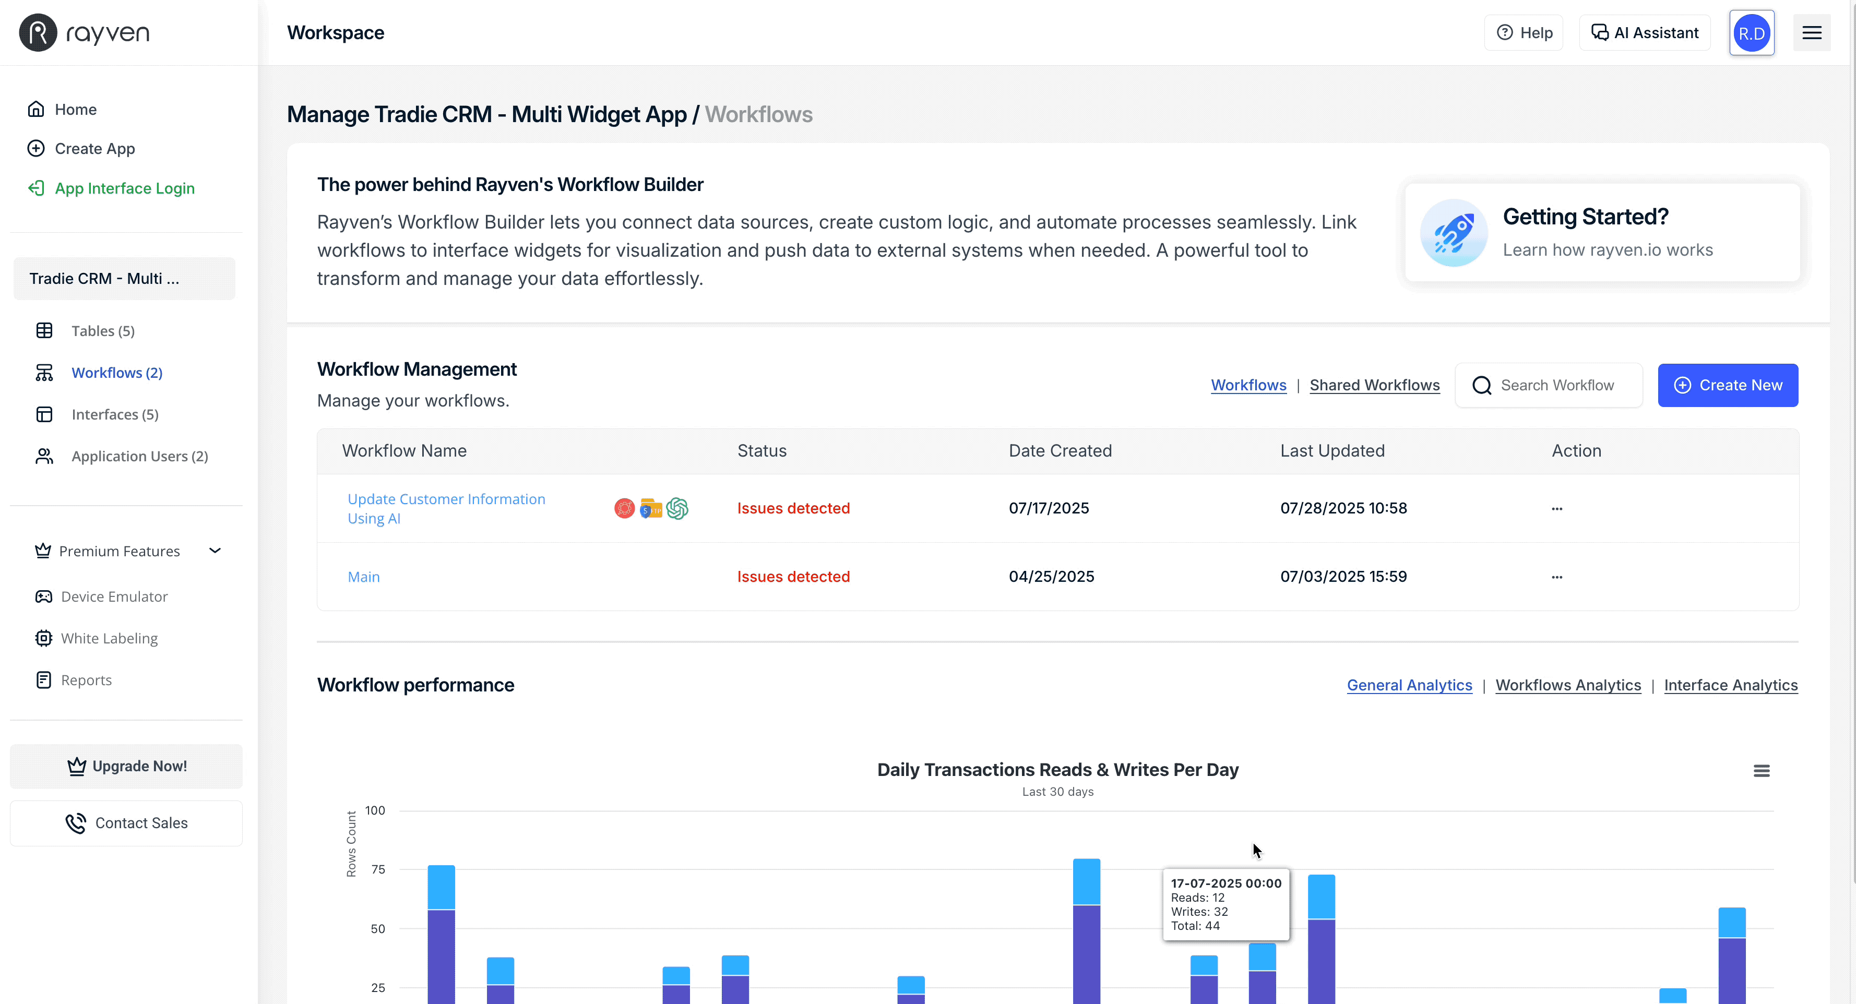The width and height of the screenshot is (1856, 1004).
Task: Switch to Shared Workflows
Action: coord(1374,385)
